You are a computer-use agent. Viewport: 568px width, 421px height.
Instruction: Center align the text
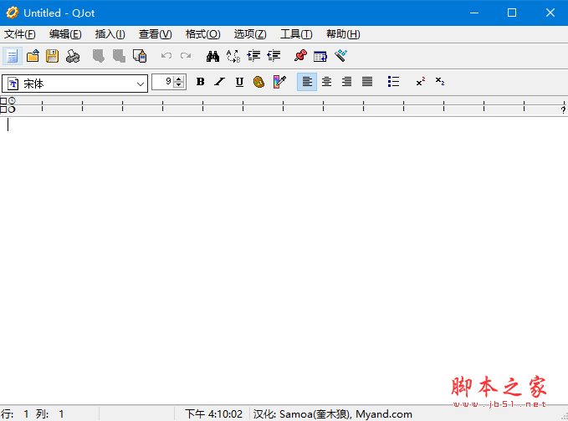326,82
